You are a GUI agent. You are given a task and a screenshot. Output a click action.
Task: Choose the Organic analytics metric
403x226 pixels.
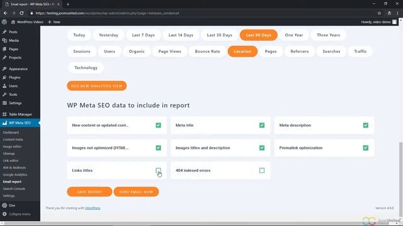coord(137,51)
